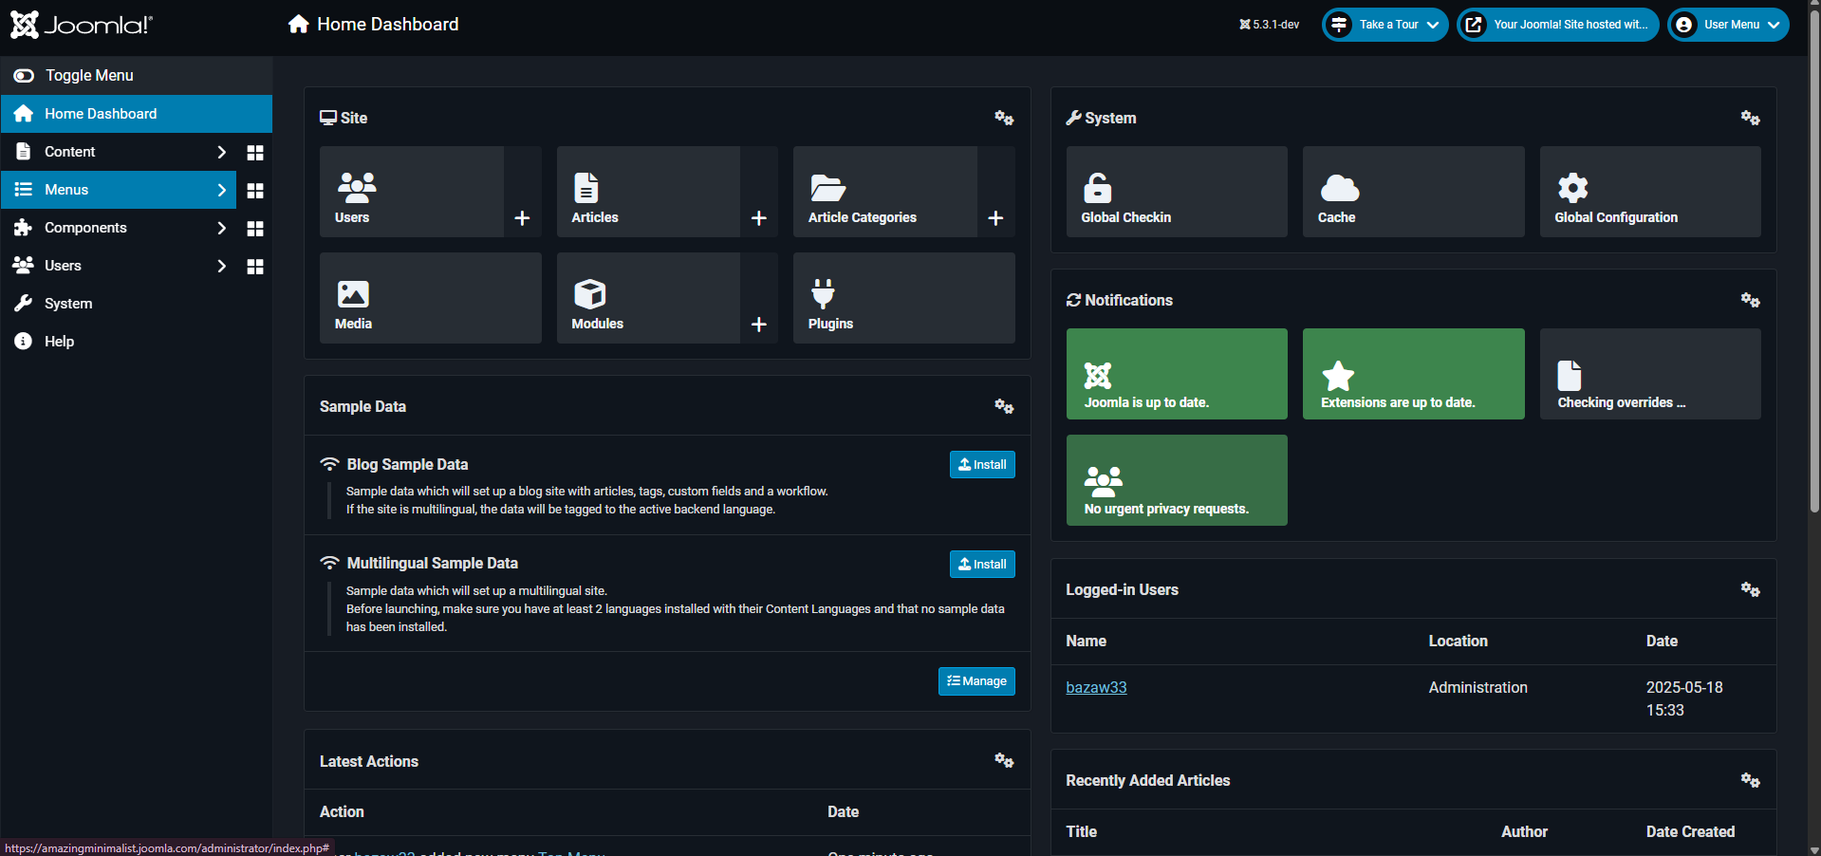Viewport: 1821px width, 856px height.
Task: Open the Plugins tile
Action: coord(902,298)
